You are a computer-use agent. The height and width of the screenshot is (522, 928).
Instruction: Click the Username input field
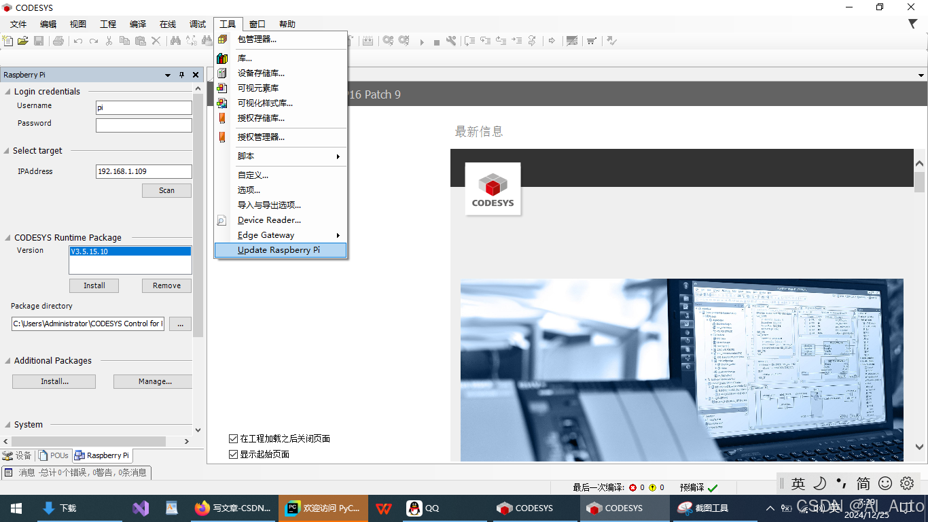pyautogui.click(x=144, y=108)
